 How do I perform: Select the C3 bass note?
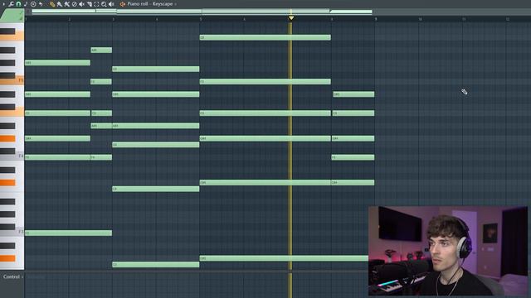(156, 265)
